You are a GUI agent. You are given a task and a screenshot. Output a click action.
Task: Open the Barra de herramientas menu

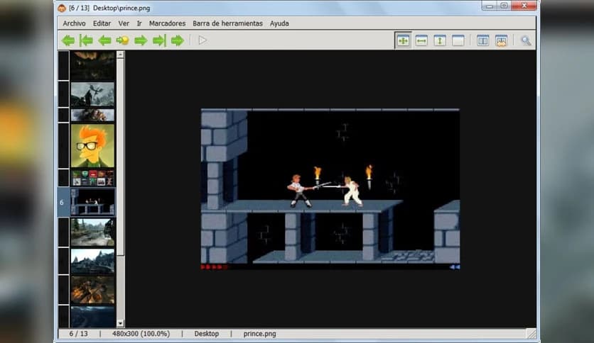pyautogui.click(x=227, y=23)
